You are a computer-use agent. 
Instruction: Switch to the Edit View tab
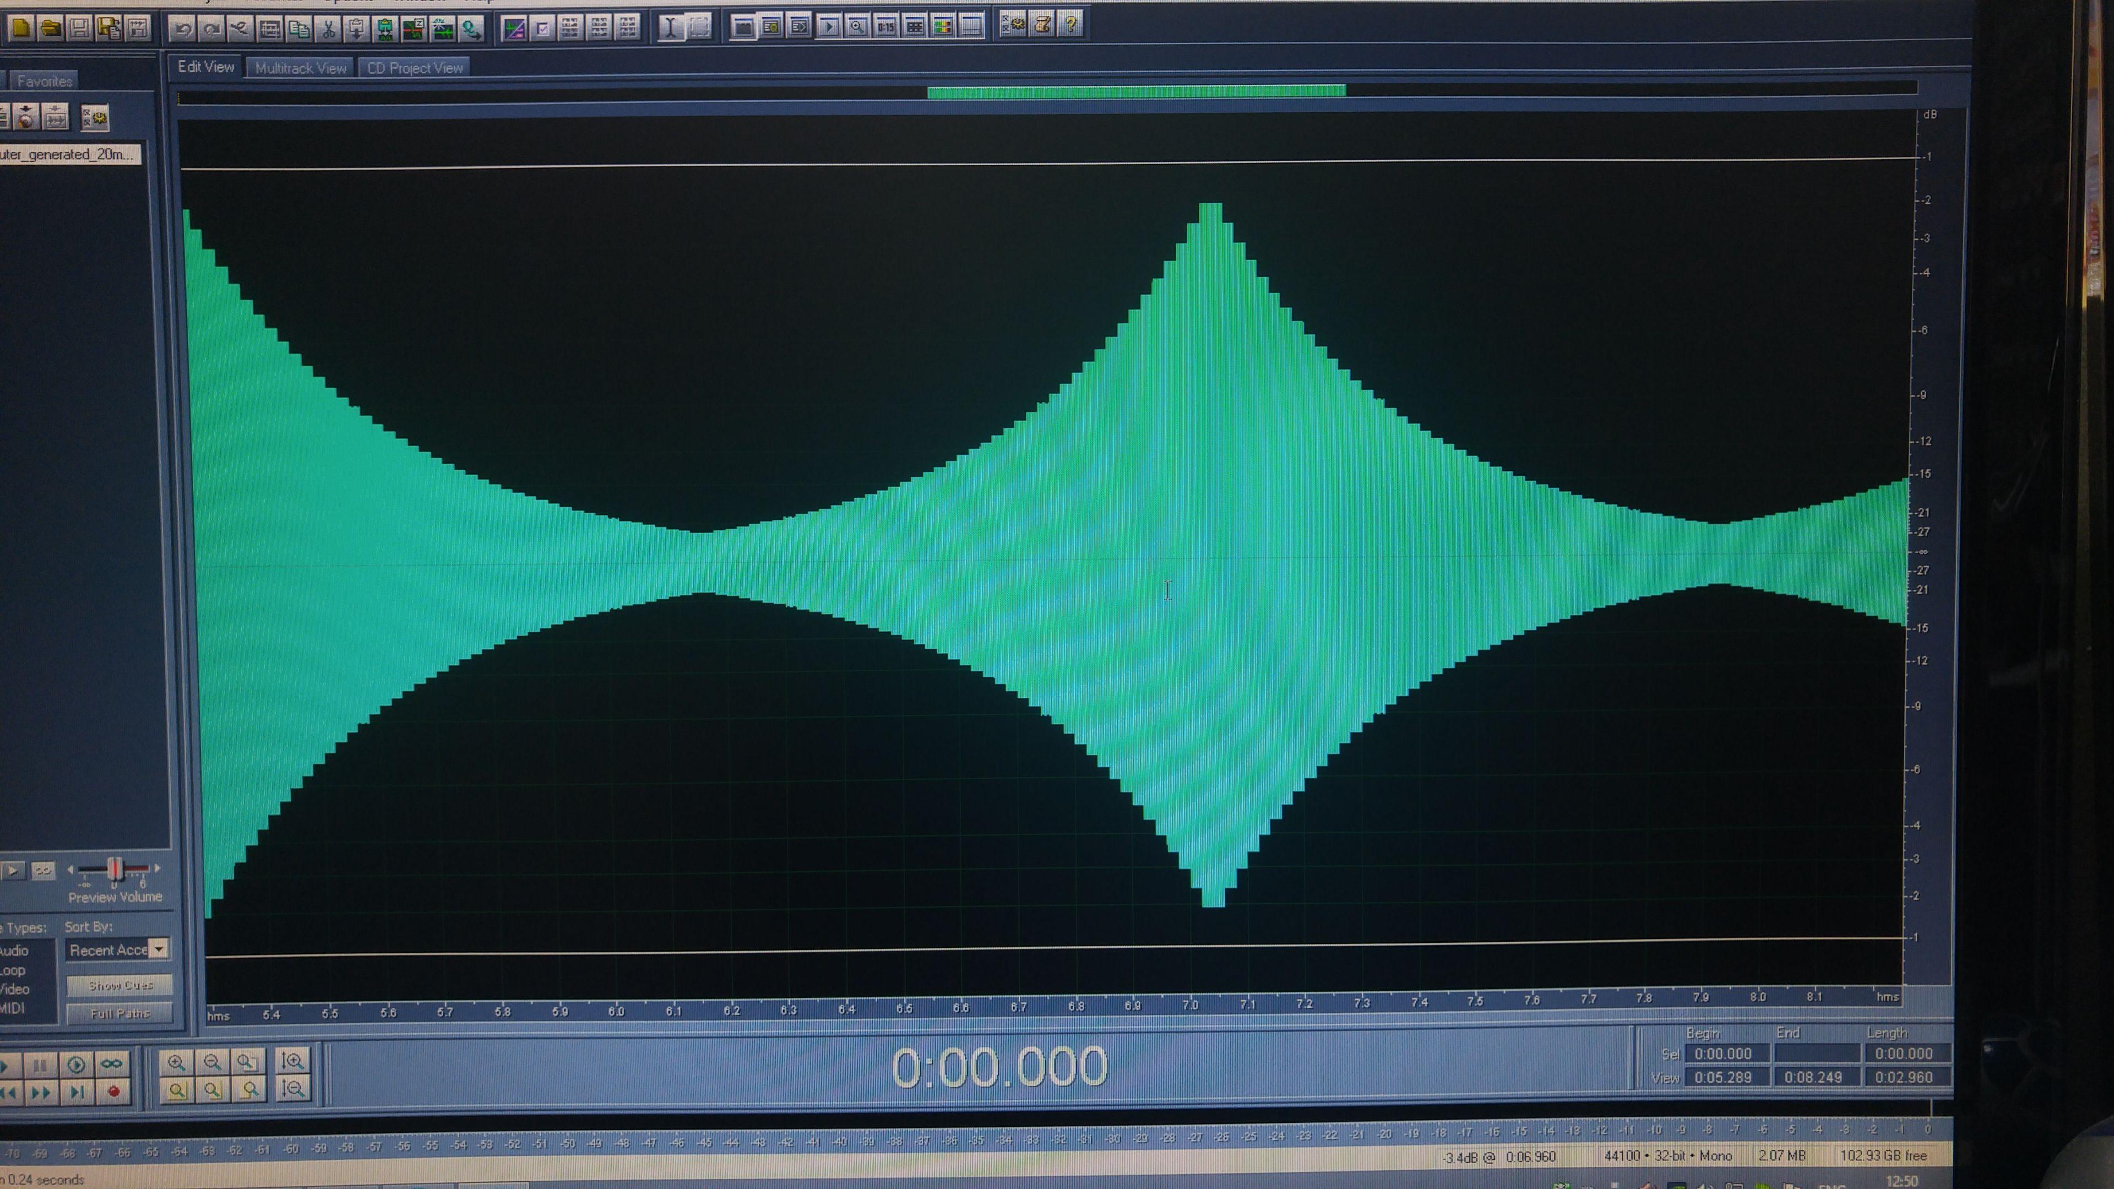[x=206, y=67]
